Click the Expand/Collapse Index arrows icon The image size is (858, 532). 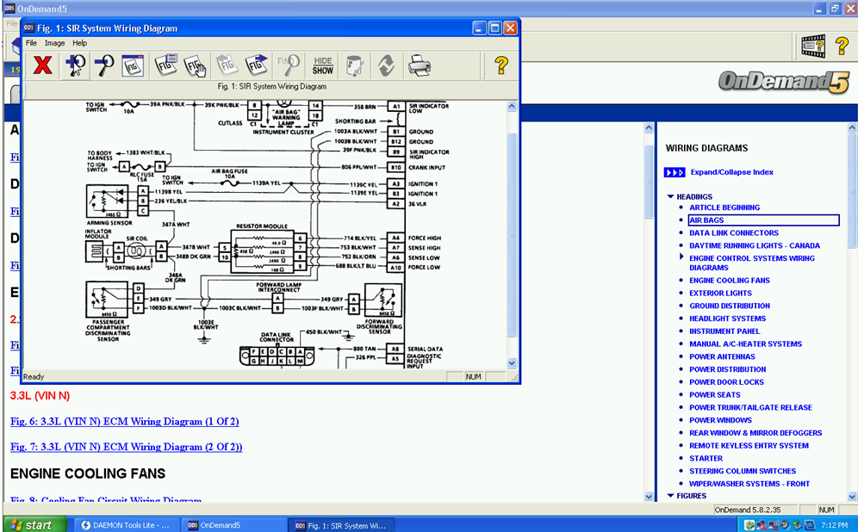pos(675,172)
